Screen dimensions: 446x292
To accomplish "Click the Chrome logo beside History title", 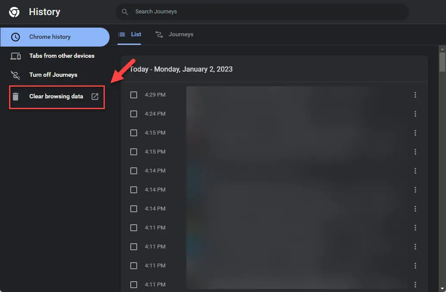I will point(14,12).
